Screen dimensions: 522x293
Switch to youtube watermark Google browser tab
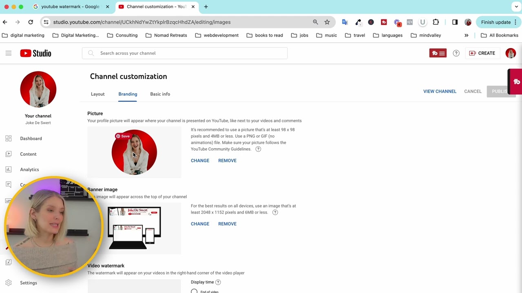point(71,7)
